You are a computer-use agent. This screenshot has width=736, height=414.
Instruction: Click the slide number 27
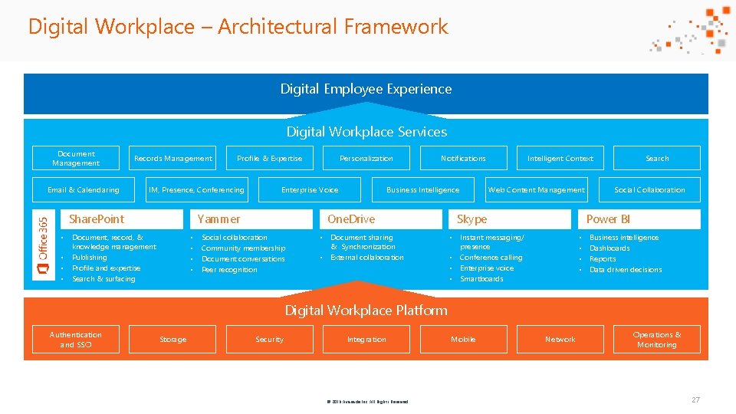[x=695, y=400]
